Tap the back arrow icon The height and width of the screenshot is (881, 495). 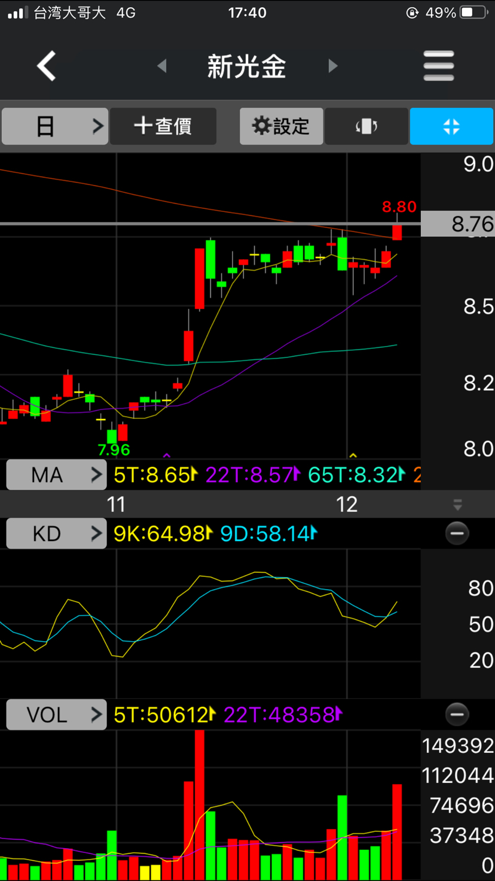47,66
